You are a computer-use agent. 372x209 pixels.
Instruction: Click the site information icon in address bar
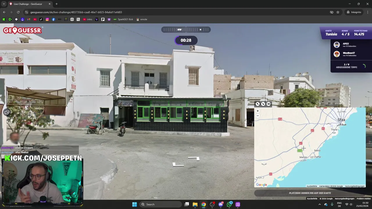point(26,12)
